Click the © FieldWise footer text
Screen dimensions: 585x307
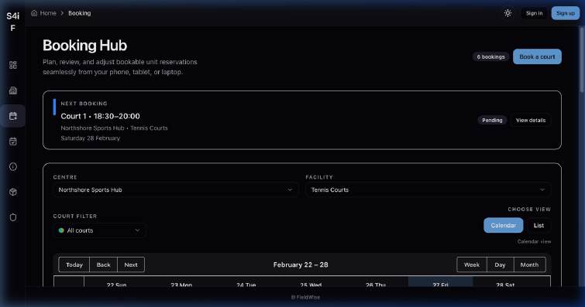tap(305, 297)
